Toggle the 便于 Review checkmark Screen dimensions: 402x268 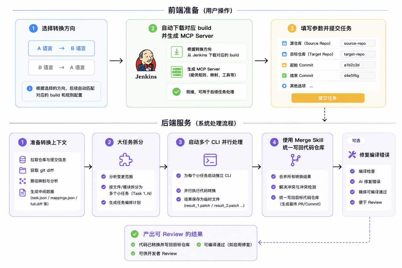click(x=352, y=202)
